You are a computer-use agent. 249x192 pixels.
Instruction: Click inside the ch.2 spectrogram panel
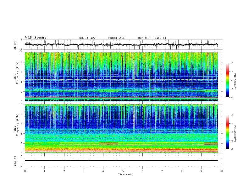click(121, 129)
